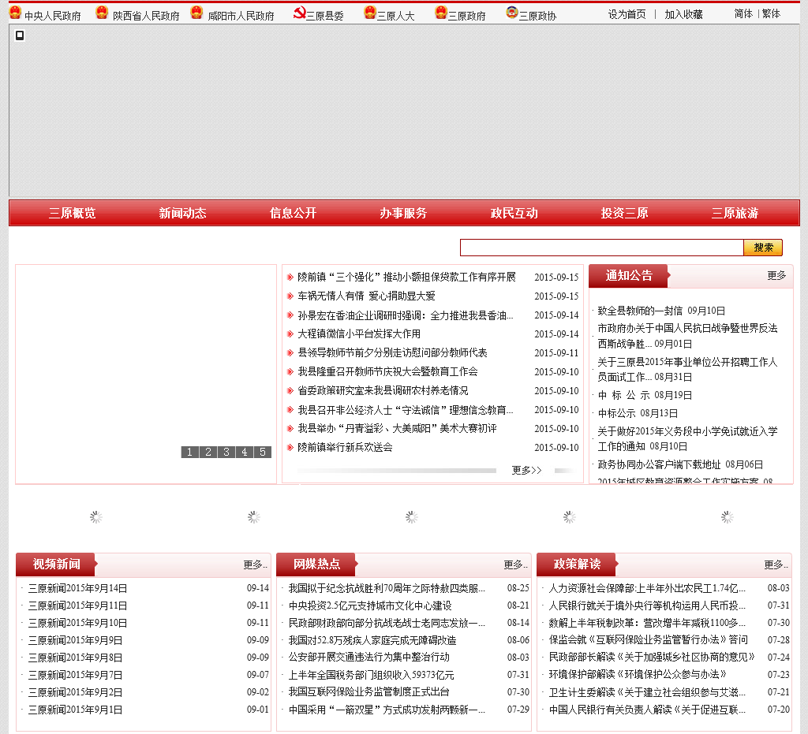The height and width of the screenshot is (734, 808).
Task: Open 上半年全国税务部门组织收入59373亿元
Action: (371, 675)
